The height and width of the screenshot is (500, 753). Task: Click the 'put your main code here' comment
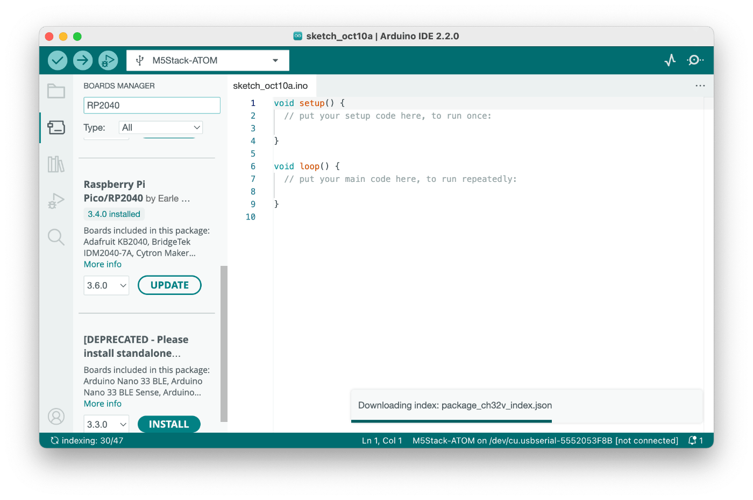pyautogui.click(x=400, y=179)
